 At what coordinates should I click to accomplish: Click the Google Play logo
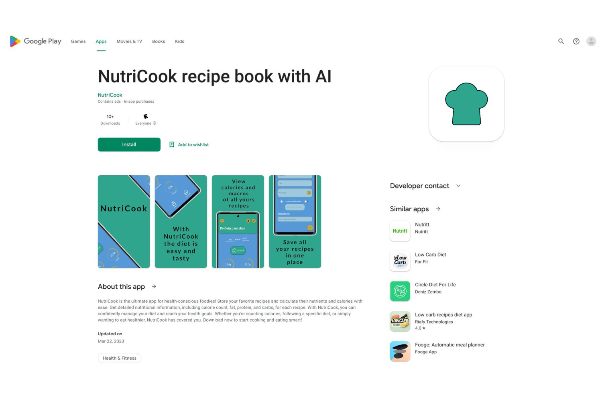(x=35, y=41)
